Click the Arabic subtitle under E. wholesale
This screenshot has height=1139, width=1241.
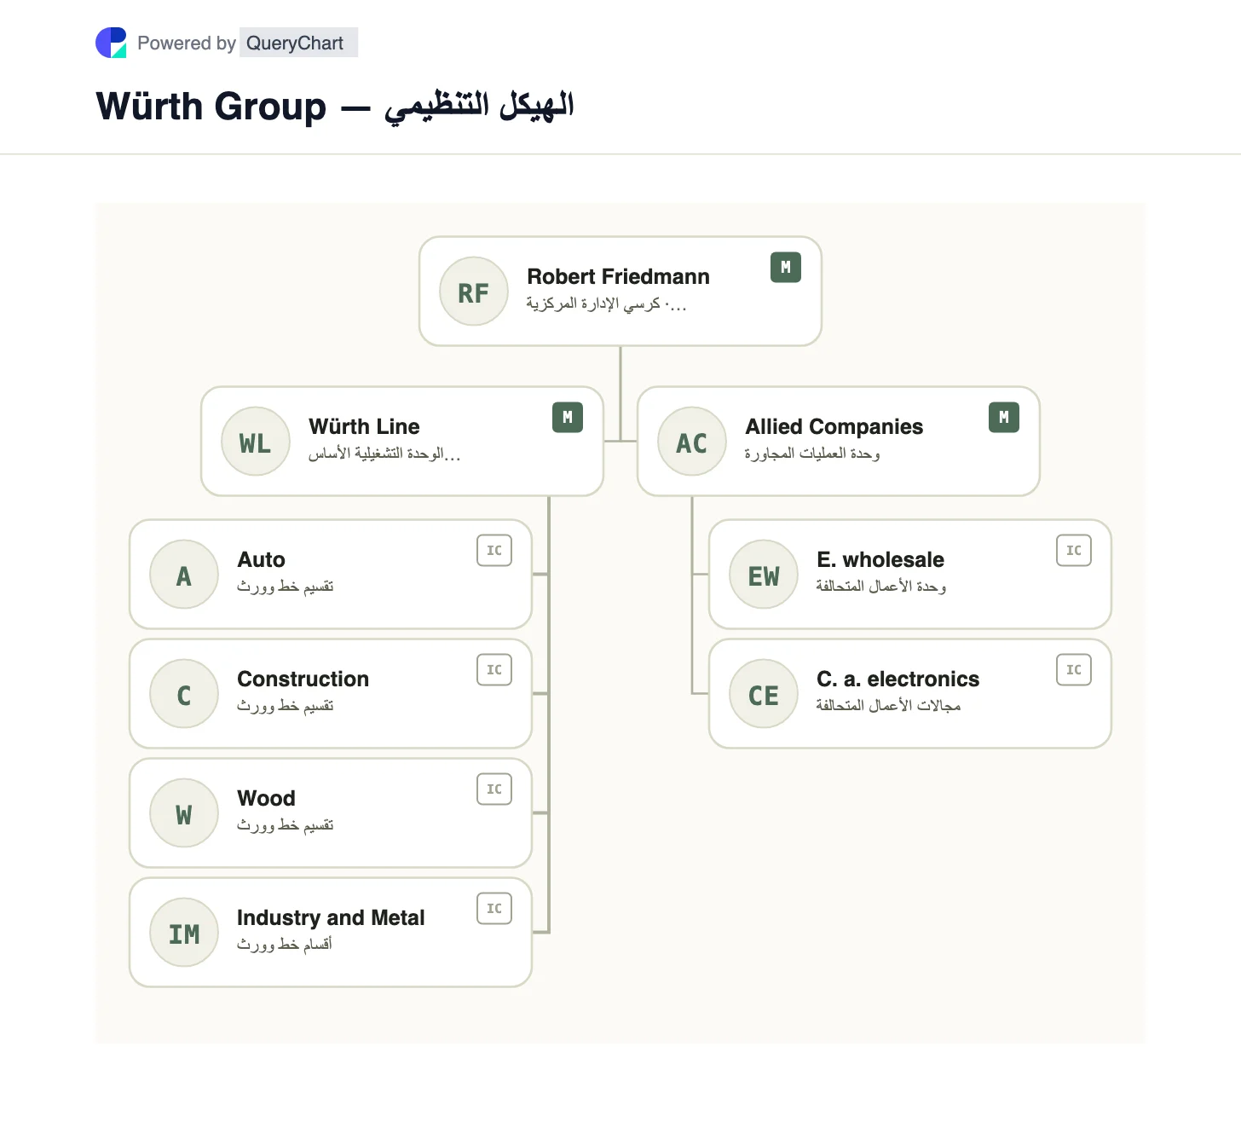881,587
